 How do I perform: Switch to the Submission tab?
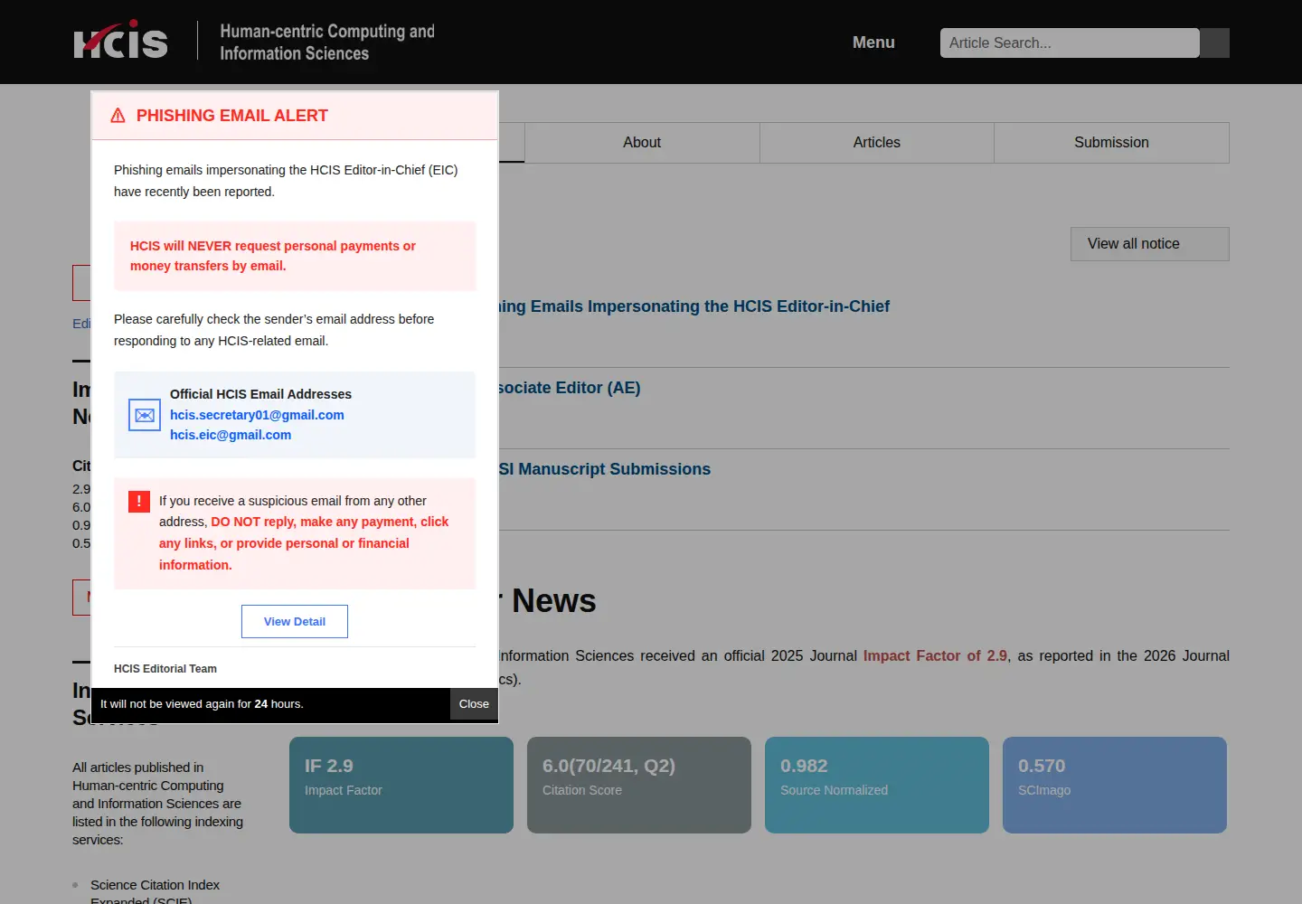click(1111, 143)
